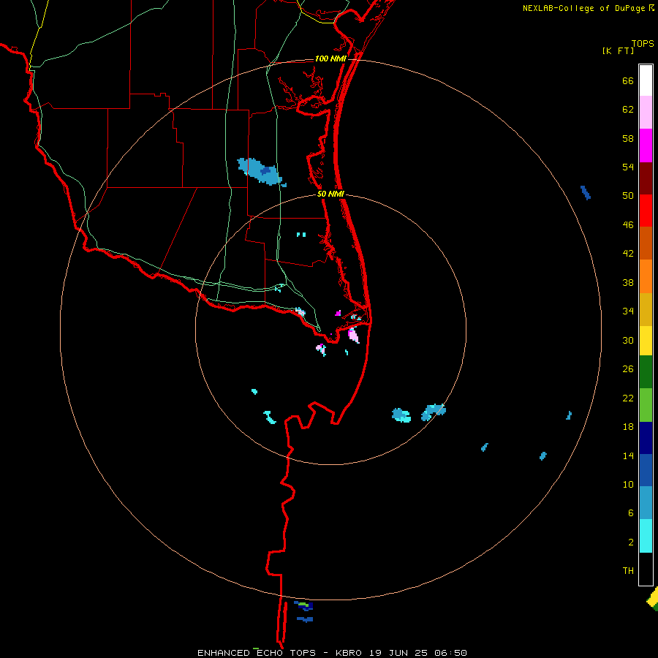Click the "38" legend value

[628, 283]
